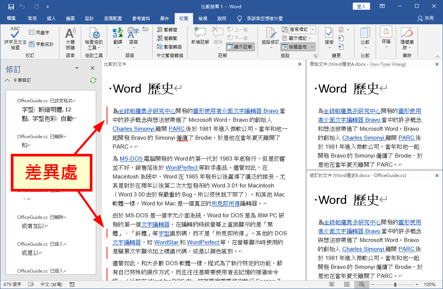Open the 檔案 file tab
Screen dimensions: 443x289
[11, 18]
